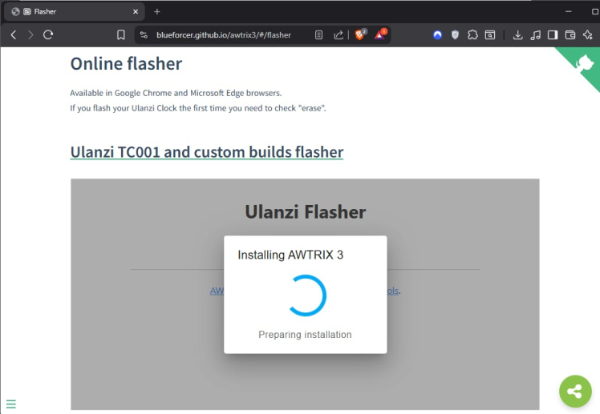Open Brave Rewards triangle icon
Screen dimensions: 600x414
click(x=380, y=34)
